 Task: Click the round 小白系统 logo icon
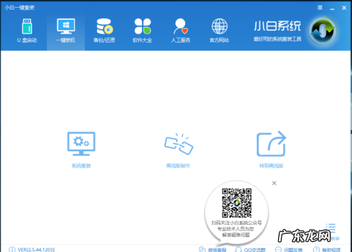[x=323, y=31]
